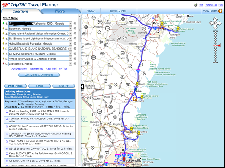Image resolution: width=225 pixels, height=168 pixels.
Task: Open dropdown for Hofwyl-Broadfield Plantation field
Action: [x=71, y=43]
